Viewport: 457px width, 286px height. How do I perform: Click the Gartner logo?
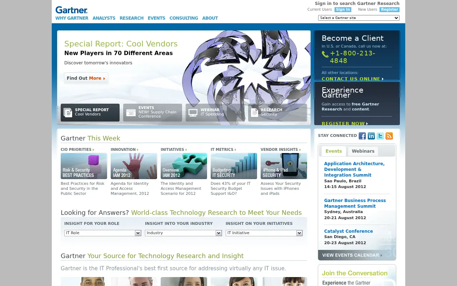click(71, 10)
